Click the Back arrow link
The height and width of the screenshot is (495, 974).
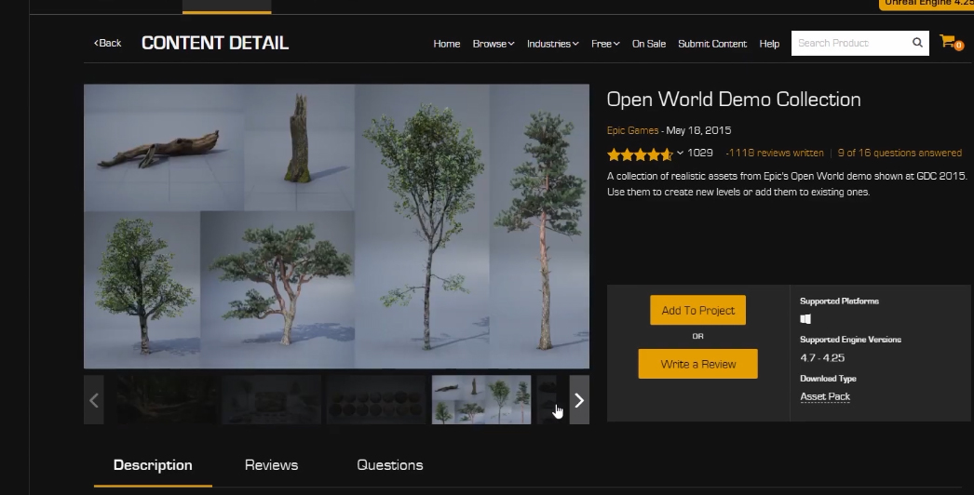coord(107,43)
